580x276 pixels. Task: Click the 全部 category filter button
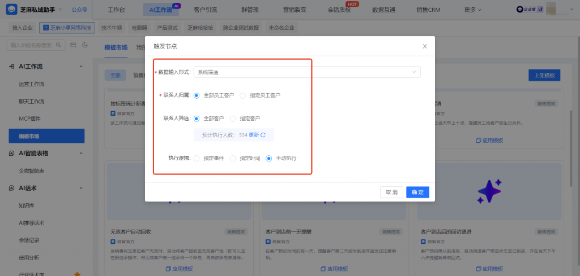pyautogui.click(x=115, y=75)
